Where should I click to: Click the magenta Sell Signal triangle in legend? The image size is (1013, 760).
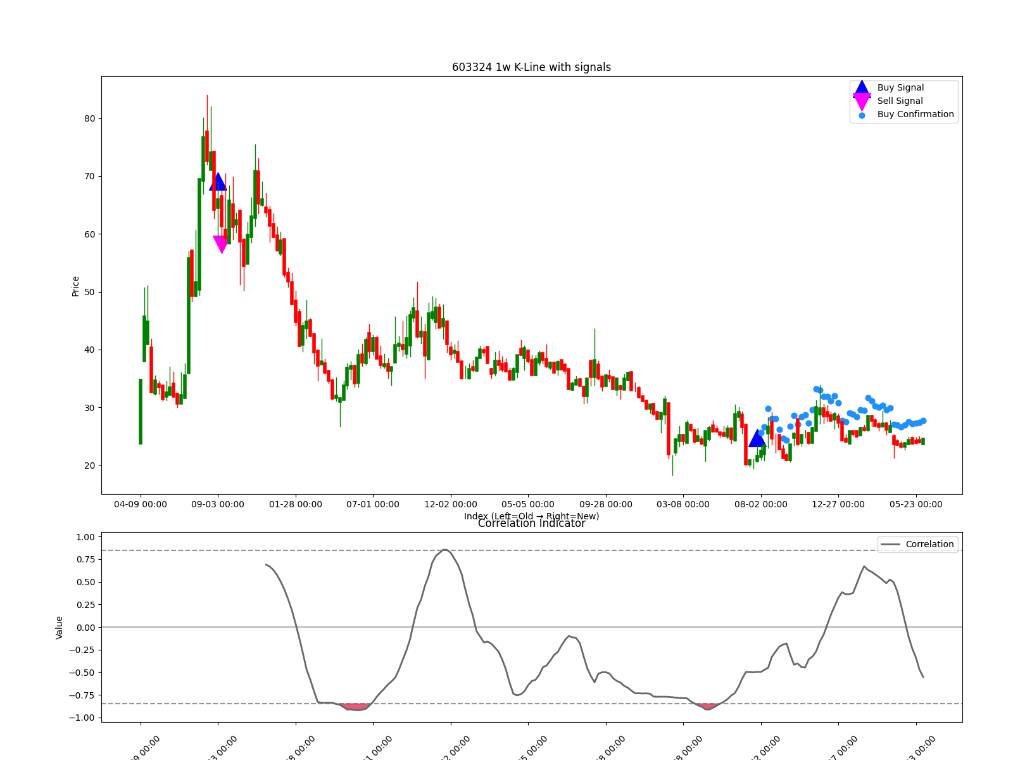[x=862, y=102]
